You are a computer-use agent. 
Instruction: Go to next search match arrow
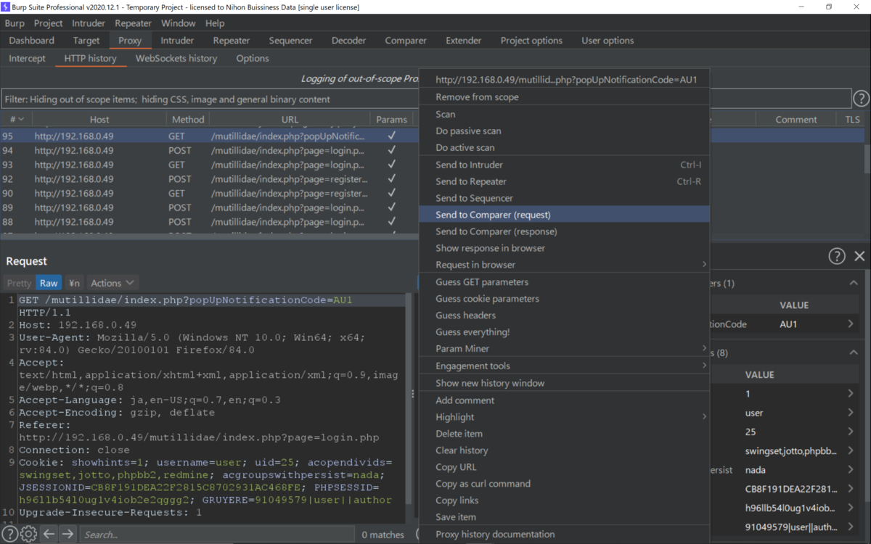[x=68, y=535]
